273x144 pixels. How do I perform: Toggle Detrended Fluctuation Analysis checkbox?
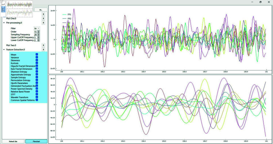pyautogui.click(x=37, y=86)
